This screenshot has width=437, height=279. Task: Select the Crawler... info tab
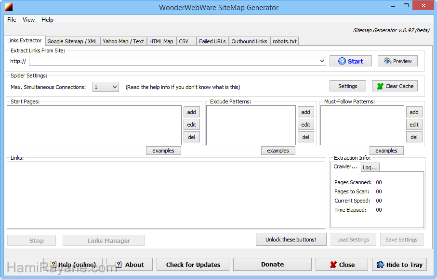345,166
